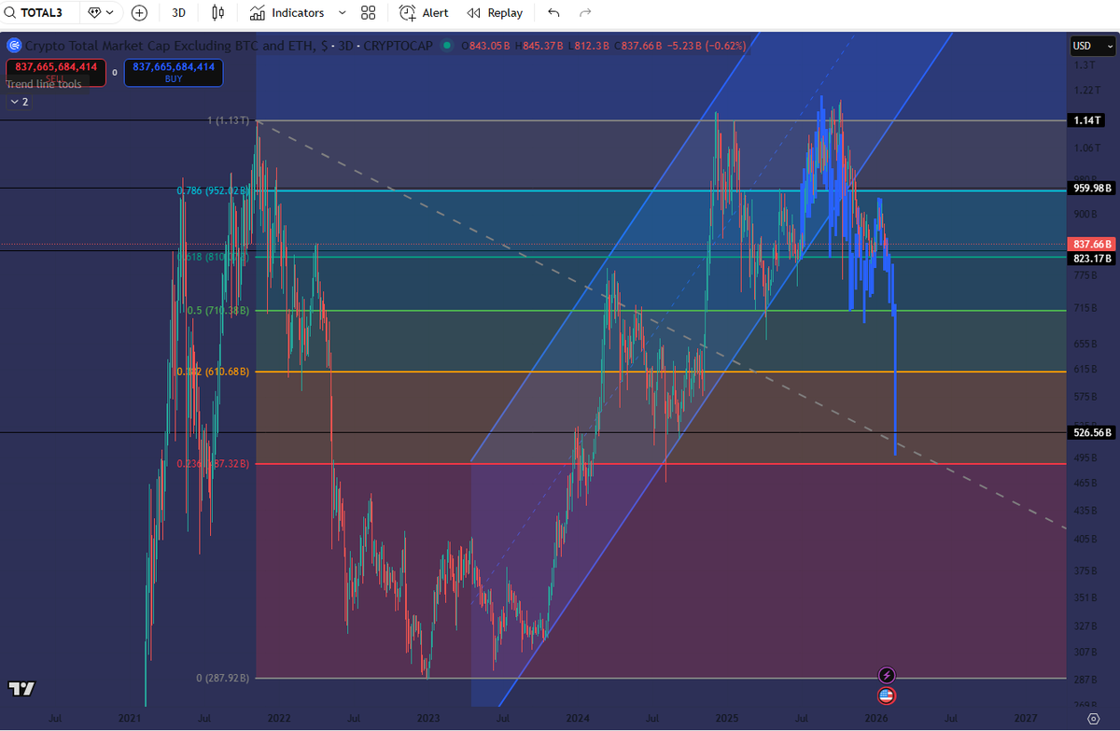The image size is (1120, 731).
Task: Select the Fib level label 0.236 (487.32B)
Action: pos(214,463)
